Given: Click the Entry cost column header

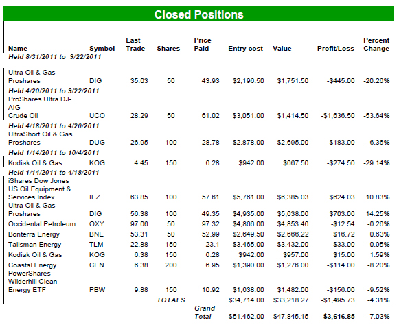Looking at the screenshot, I should [246, 49].
